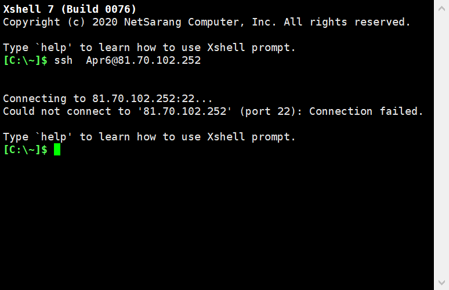Click the NetSarang Computer, Inc. text
The image size is (449, 290).
[x=200, y=22]
